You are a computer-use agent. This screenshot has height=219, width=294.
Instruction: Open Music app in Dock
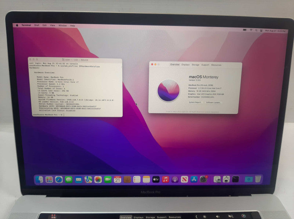pyautogui.click(x=165, y=179)
